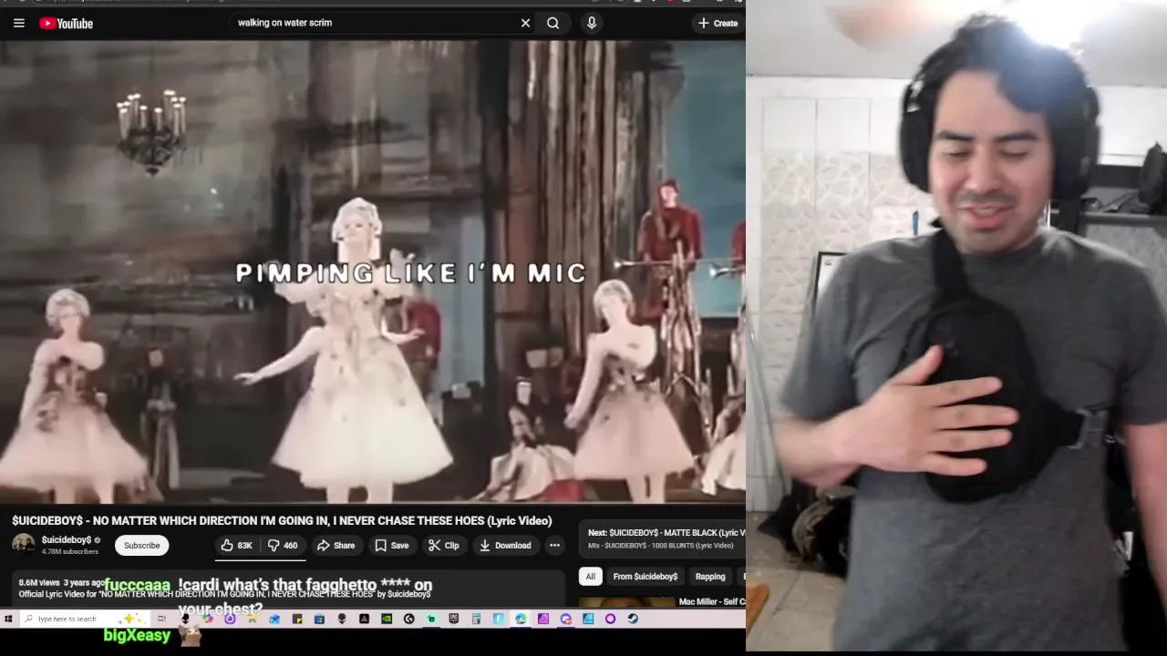
Task: Select the All filter chip
Action: [x=590, y=576]
